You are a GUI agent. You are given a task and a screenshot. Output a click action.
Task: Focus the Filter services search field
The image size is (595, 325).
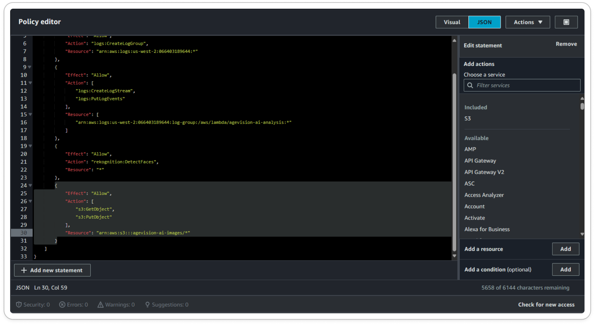coord(522,85)
